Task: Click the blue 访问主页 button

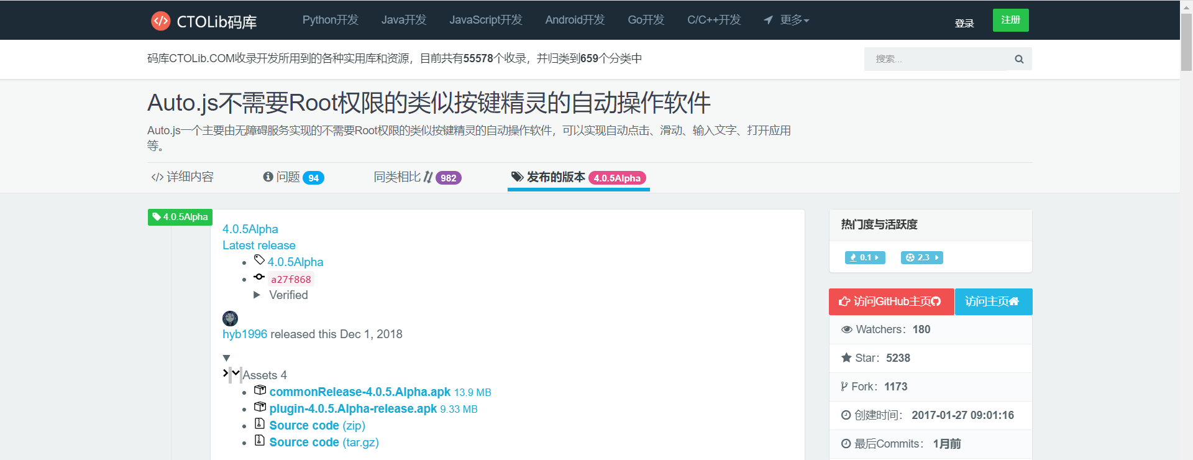Action: 993,301
